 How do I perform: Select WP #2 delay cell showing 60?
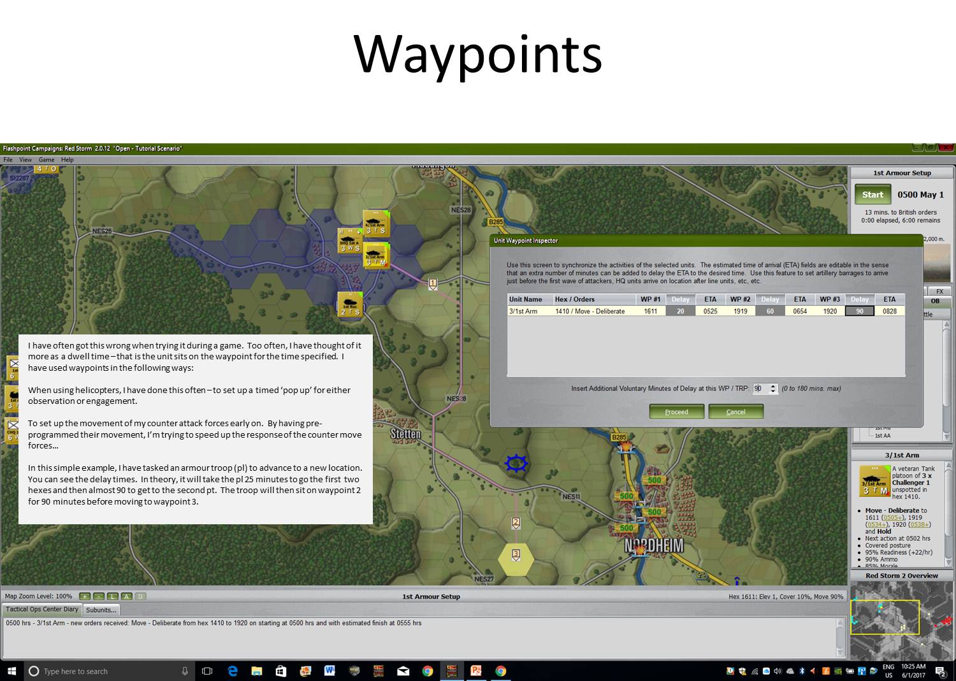[770, 312]
